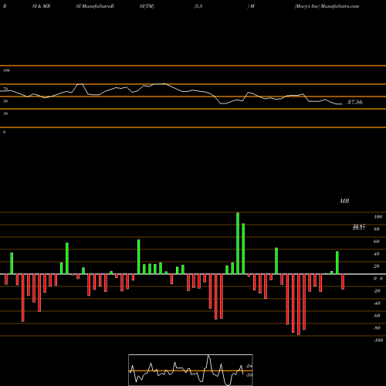This screenshot has width=386, height=386.
Task: Select the 0 axis label in RSI panel
Action: coord(4,132)
